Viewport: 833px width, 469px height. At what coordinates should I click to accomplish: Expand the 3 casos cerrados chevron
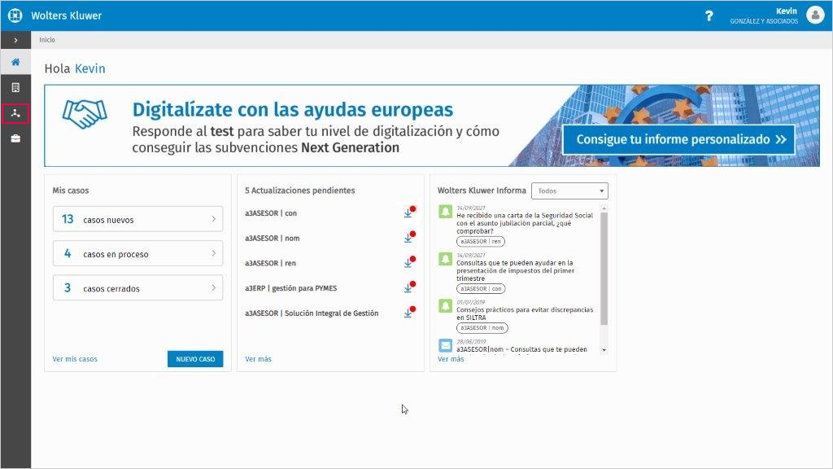tap(214, 287)
